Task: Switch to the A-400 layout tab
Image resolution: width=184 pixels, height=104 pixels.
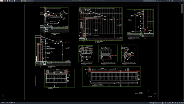Action: 7,103
